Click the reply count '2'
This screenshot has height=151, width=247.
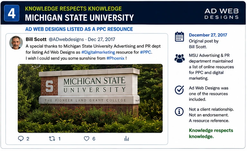pos(28,139)
